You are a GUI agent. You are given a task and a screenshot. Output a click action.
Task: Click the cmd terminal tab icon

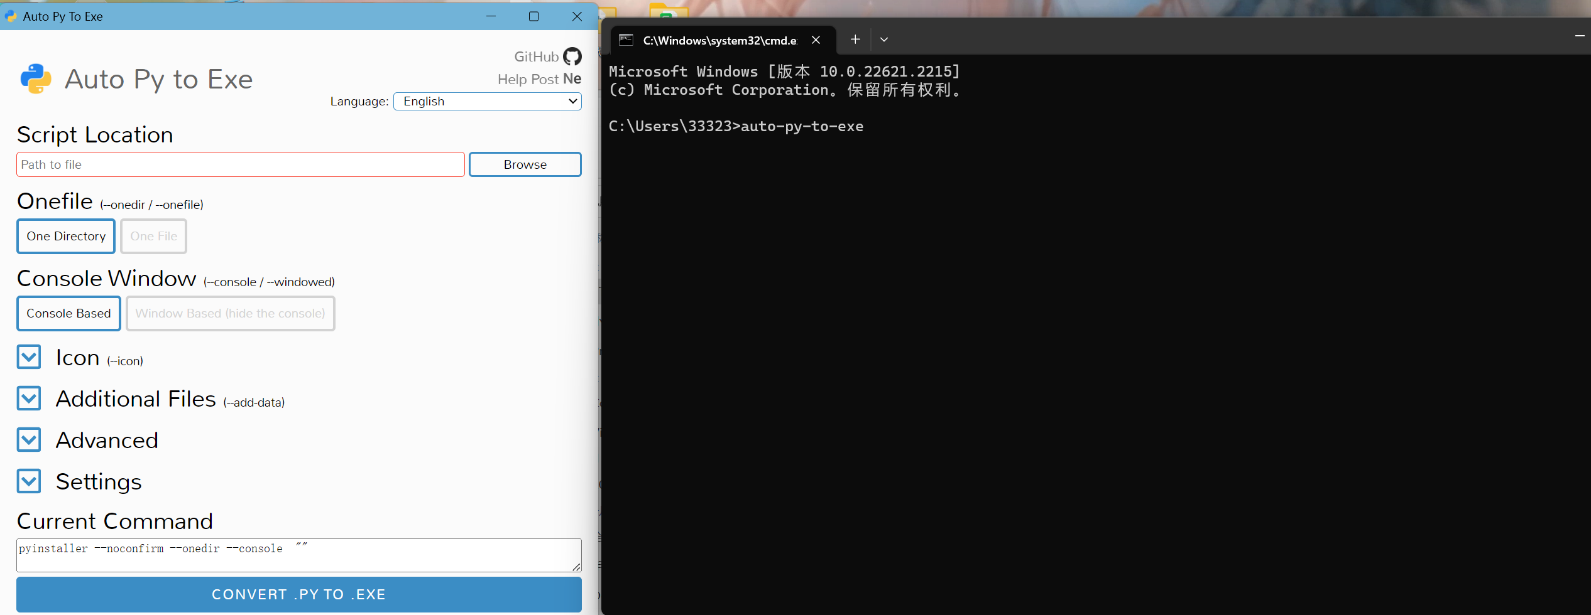(x=626, y=40)
